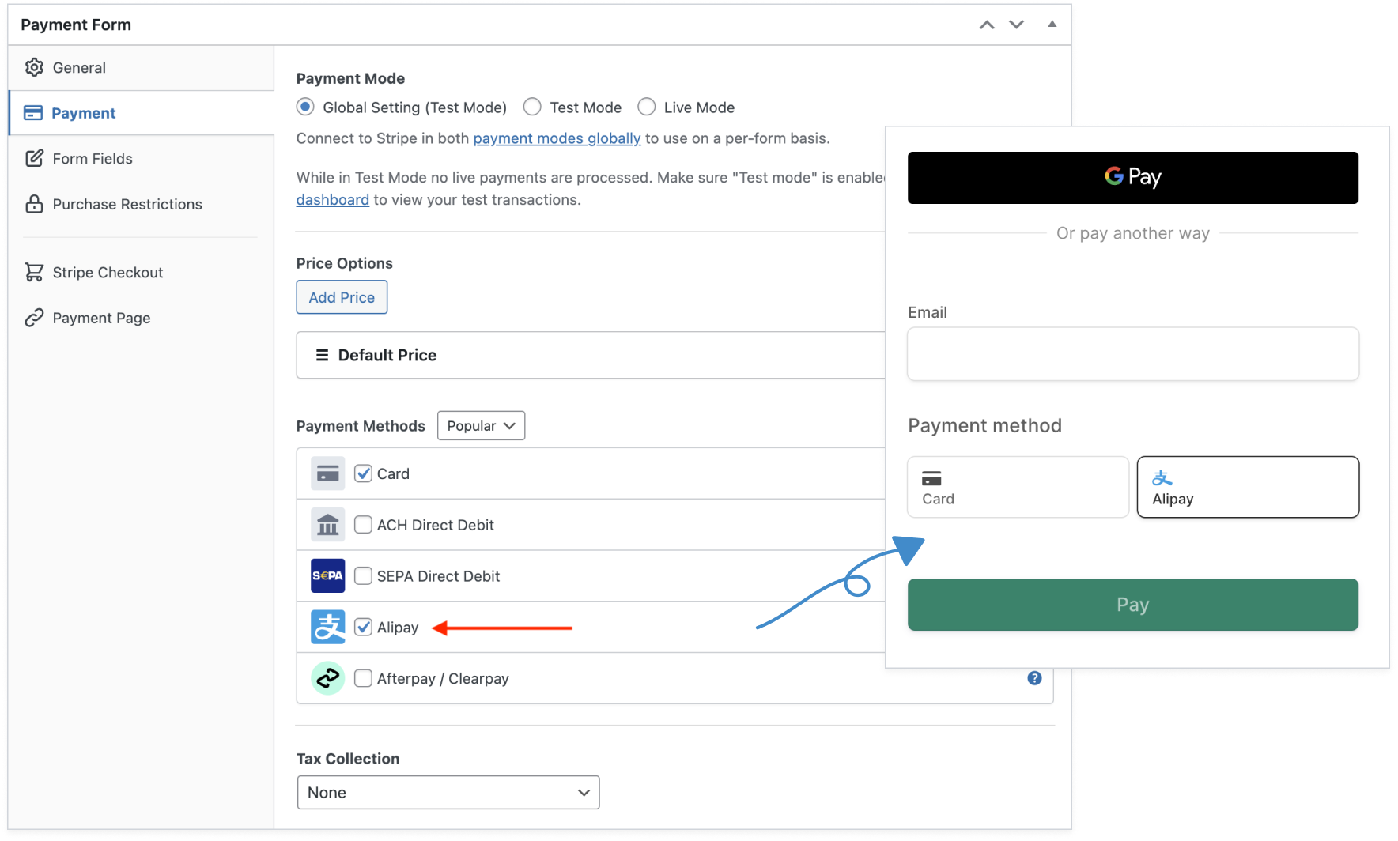Click the Add Price button

[342, 297]
